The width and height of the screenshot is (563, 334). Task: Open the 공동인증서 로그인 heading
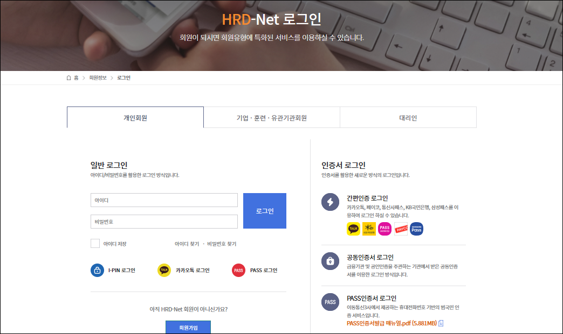370,258
